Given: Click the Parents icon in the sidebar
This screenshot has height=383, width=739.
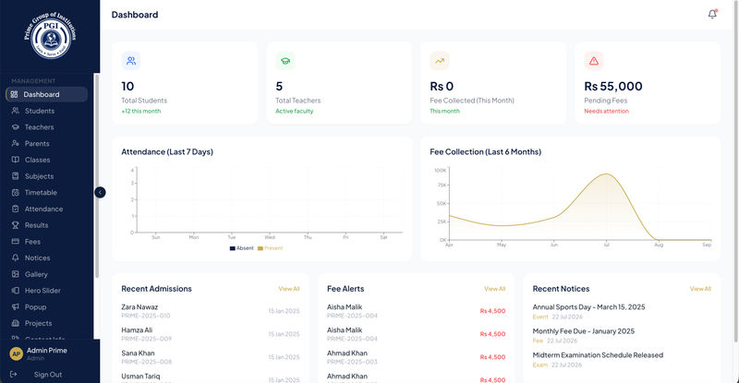Looking at the screenshot, I should click(x=16, y=143).
